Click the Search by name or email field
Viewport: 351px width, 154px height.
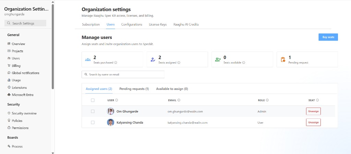123,74
